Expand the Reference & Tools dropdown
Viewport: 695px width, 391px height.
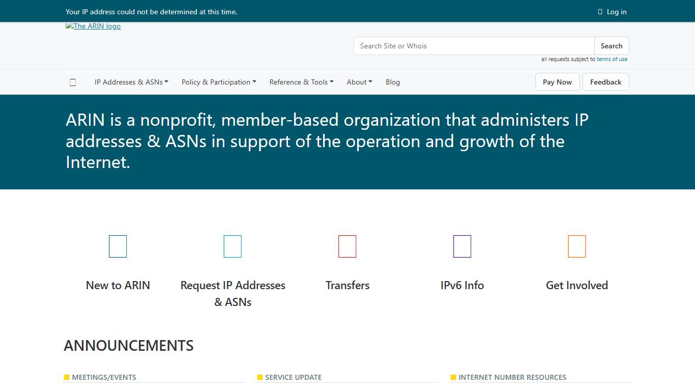coord(301,82)
